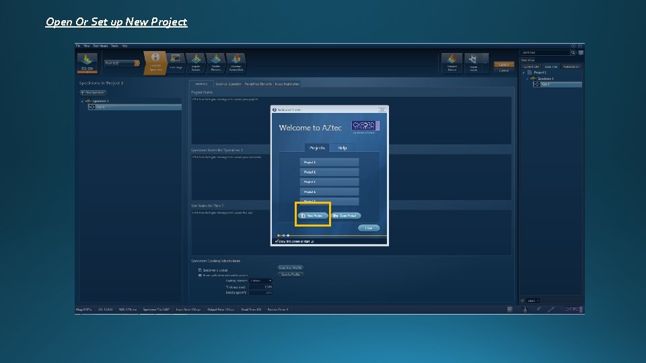Click the help bubble icon right of search
This screenshot has width=646, height=363.
[581, 52]
